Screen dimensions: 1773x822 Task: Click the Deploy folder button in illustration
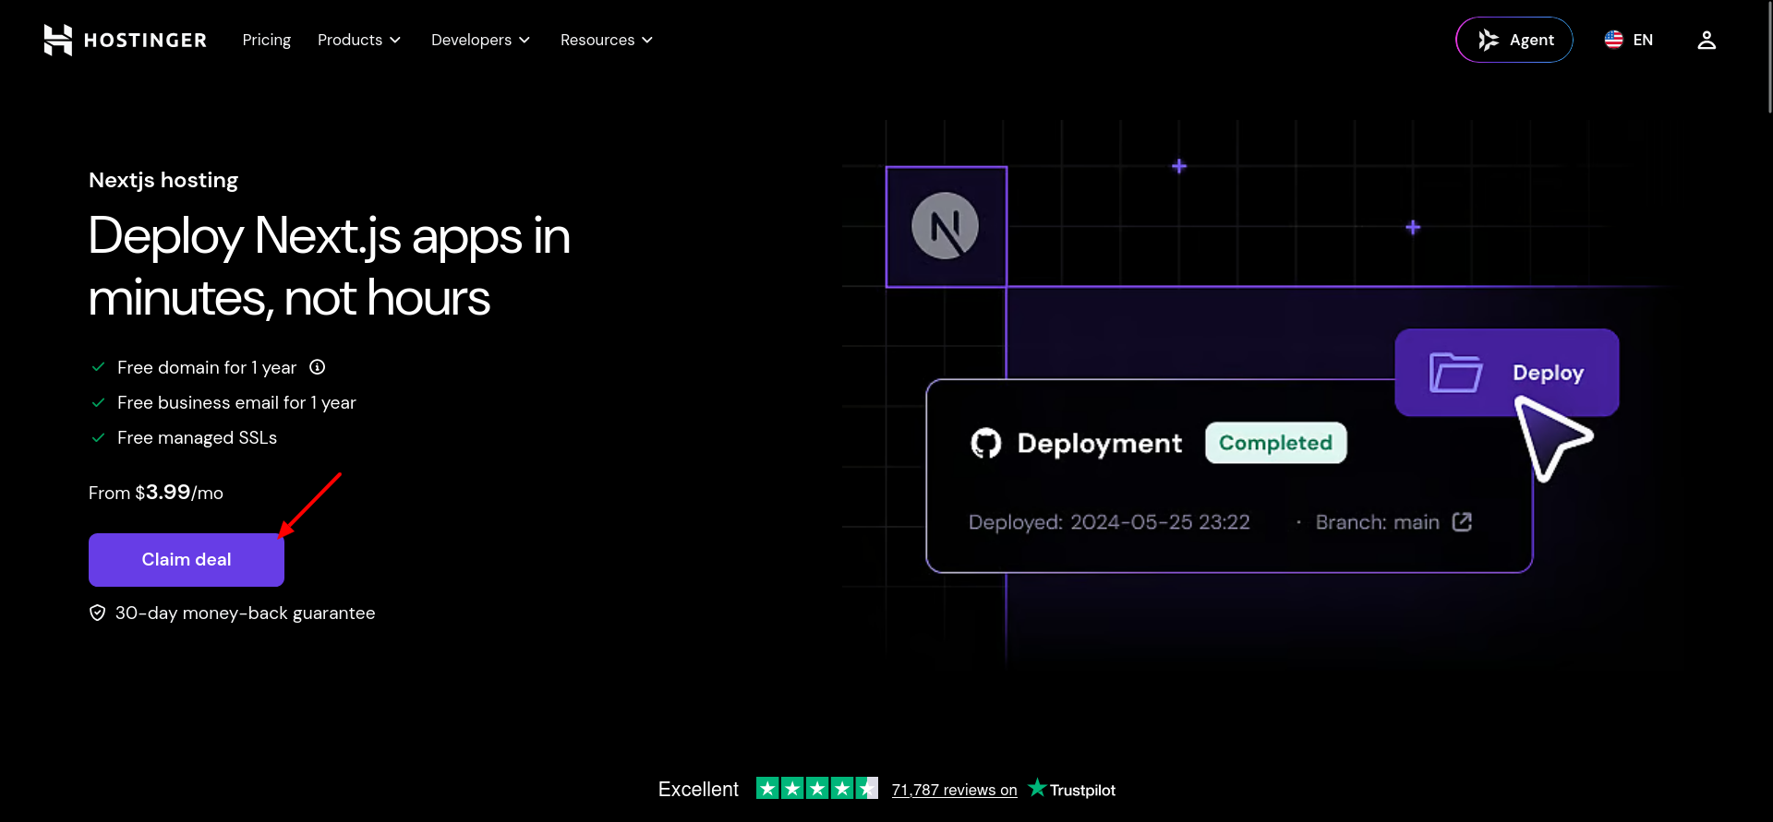tap(1507, 373)
